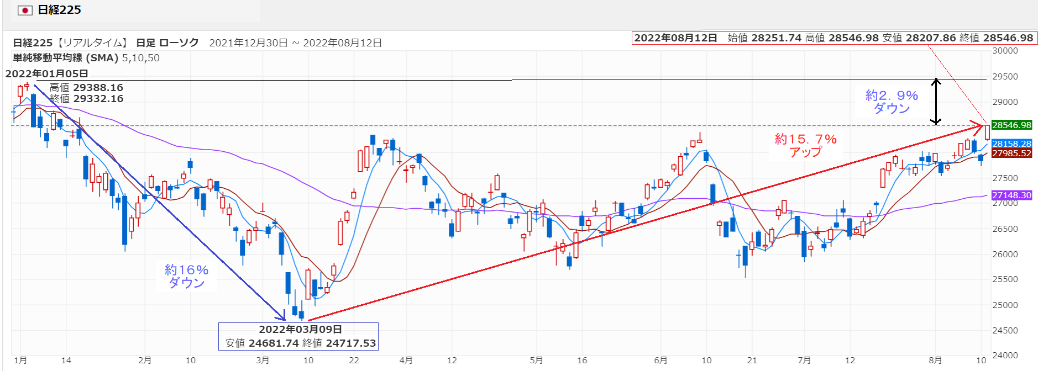Click the 27500 price axis label
Image resolution: width=1038 pixels, height=371 pixels.
click(1005, 178)
